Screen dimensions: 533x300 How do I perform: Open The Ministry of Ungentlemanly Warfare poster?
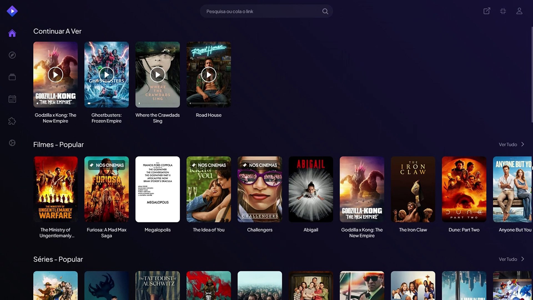[56, 189]
